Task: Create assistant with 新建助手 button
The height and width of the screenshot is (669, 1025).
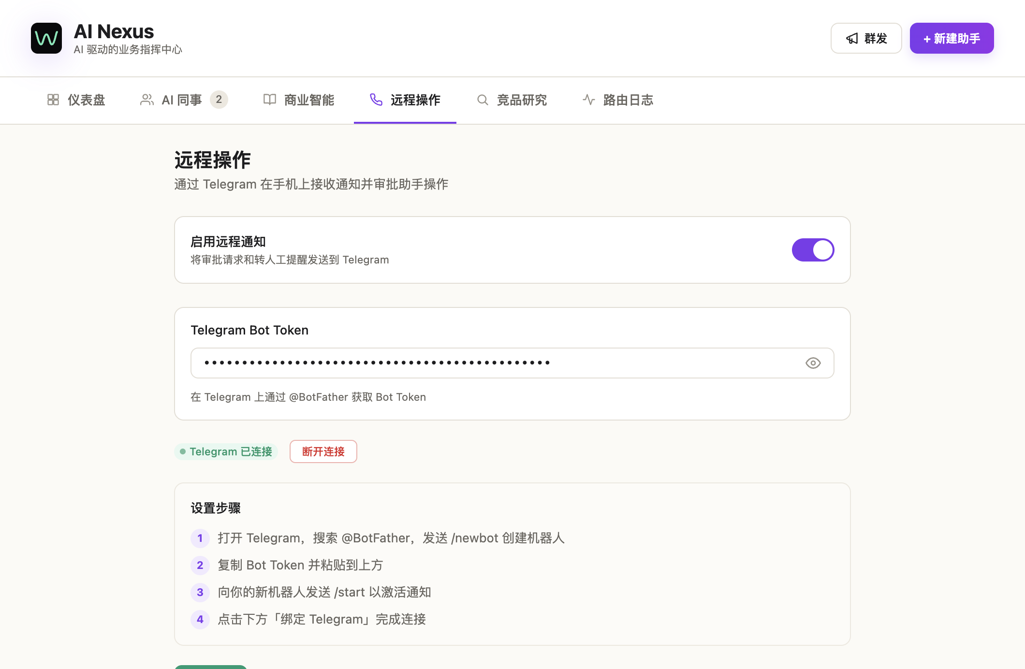Action: tap(952, 38)
